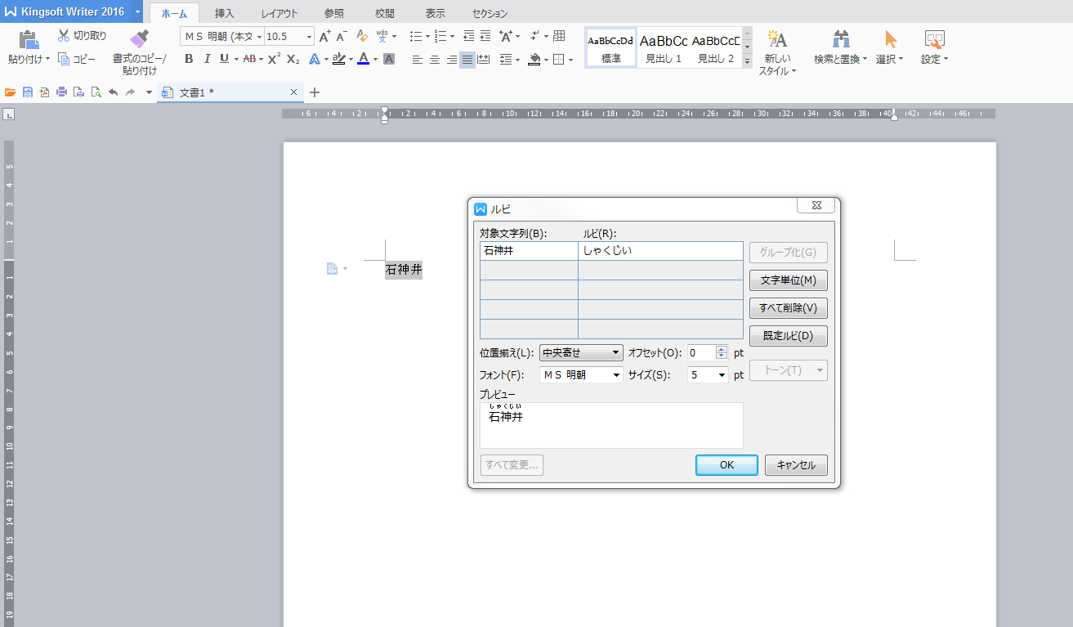Expand the 貼り付け paste options arrow
The image size is (1073, 627).
tap(48, 59)
